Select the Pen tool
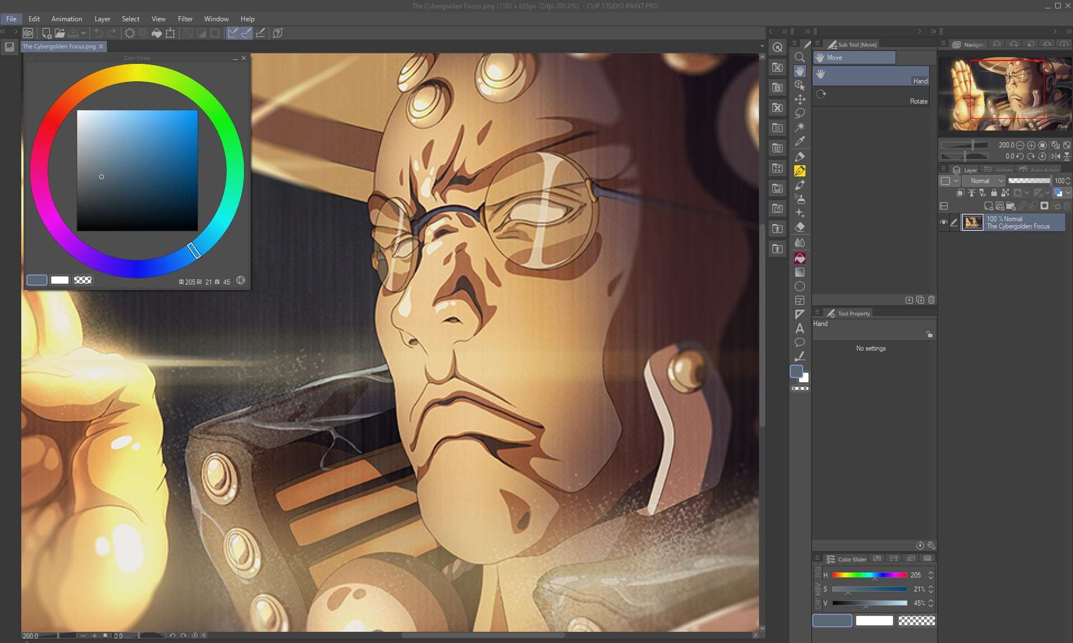Screen dimensions: 1073x643 pyautogui.click(x=799, y=157)
